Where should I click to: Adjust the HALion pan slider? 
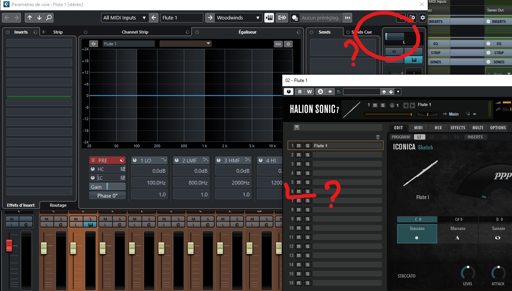(427, 114)
